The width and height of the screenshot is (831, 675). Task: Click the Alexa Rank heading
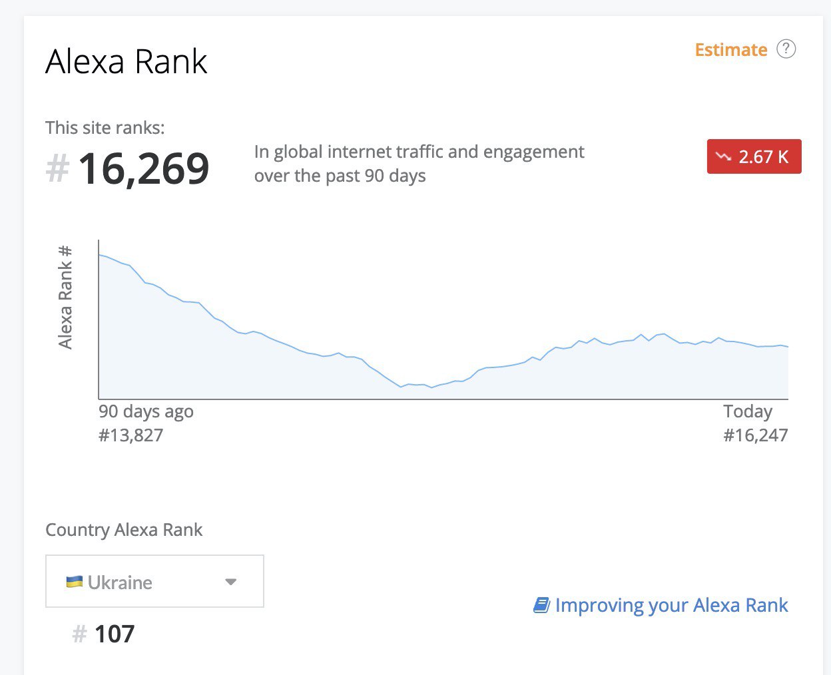click(x=127, y=61)
